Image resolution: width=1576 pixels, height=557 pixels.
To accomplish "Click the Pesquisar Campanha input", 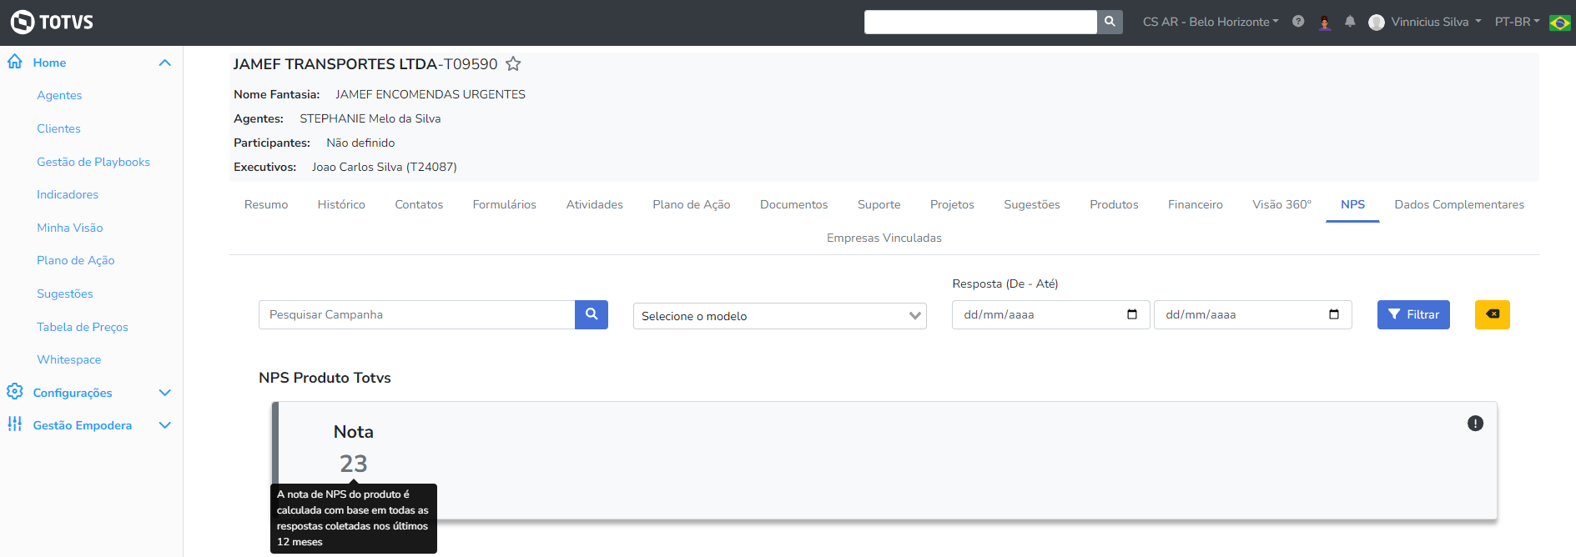I will pyautogui.click(x=417, y=314).
